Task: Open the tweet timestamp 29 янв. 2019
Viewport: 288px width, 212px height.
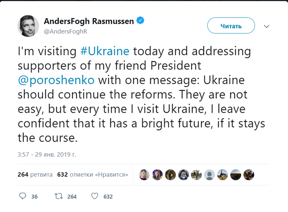Action: click(47, 154)
